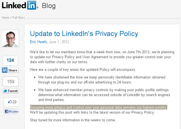Image resolution: width=181 pixels, height=129 pixels.
Task: Click the Twitter bird Tweet button
Action: 10,91
